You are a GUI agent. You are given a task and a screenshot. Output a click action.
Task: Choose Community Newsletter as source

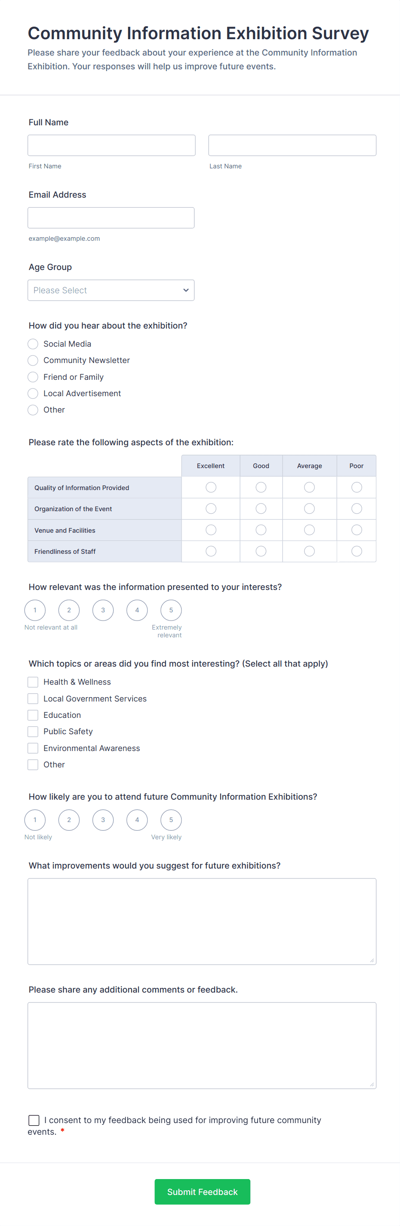click(x=33, y=360)
